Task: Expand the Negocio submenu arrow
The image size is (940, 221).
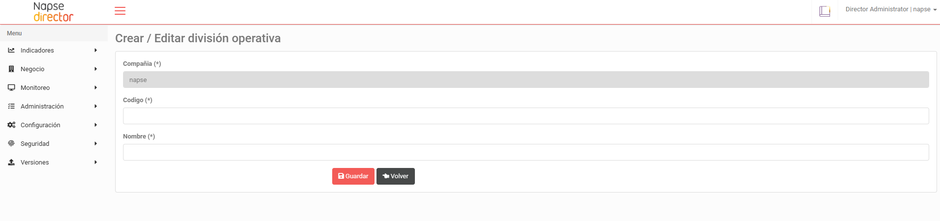Action: [x=95, y=69]
